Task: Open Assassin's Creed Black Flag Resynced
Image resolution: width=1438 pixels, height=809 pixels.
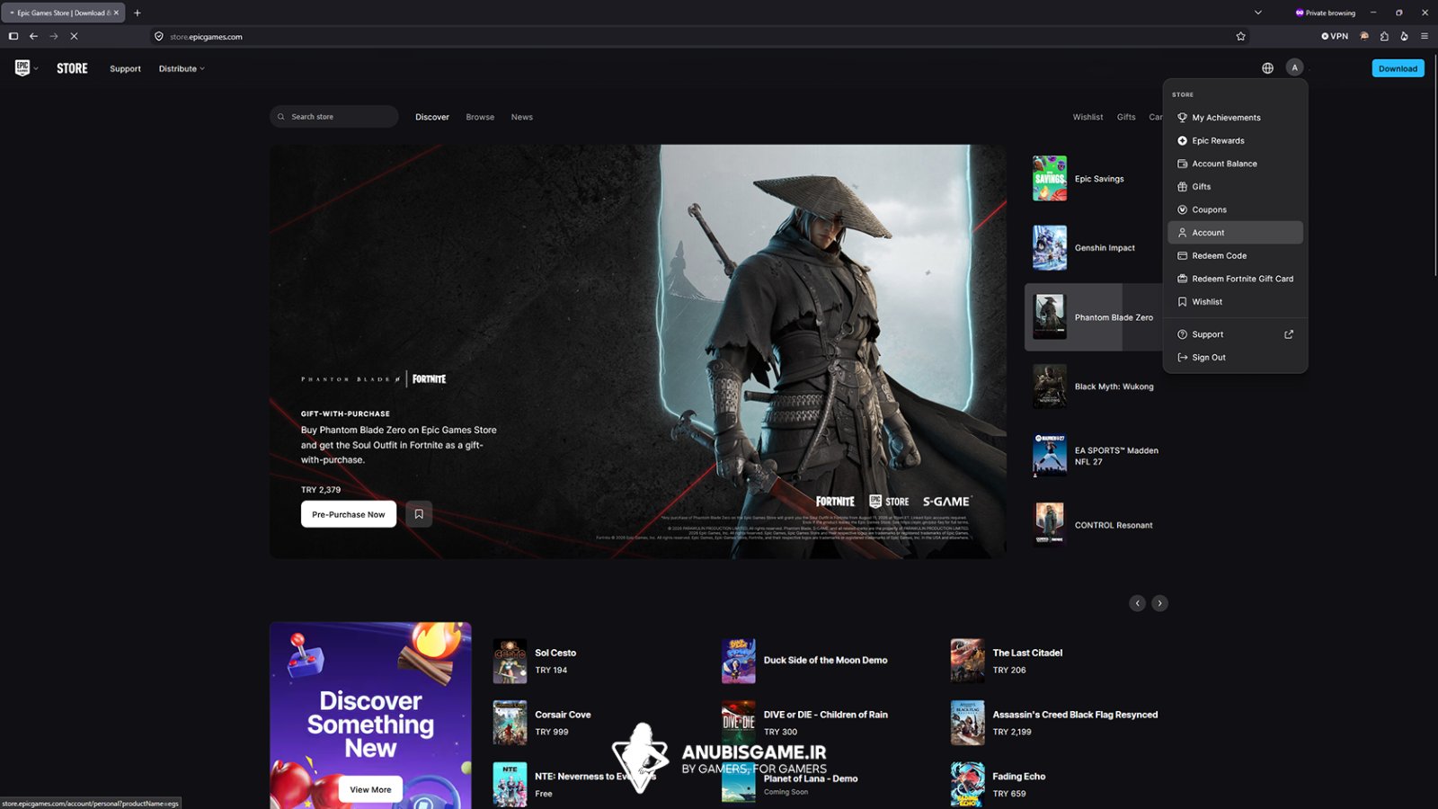Action: point(1054,723)
